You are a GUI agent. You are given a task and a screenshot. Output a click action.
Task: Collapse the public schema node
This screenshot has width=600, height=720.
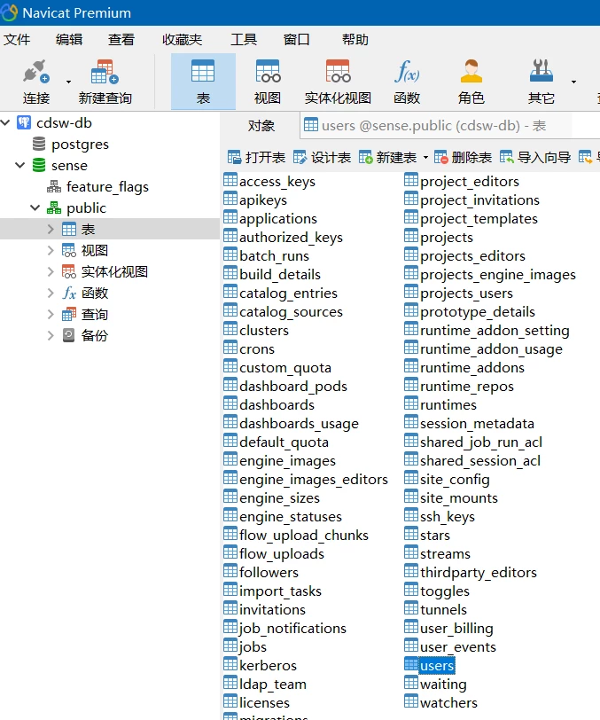coord(35,207)
